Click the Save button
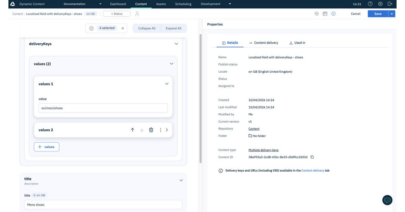 click(x=378, y=14)
